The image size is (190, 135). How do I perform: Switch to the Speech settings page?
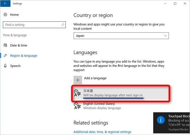[15, 66]
